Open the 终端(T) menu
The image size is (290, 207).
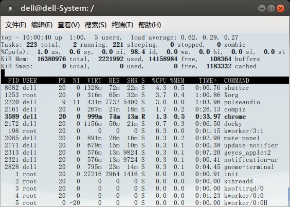pos(122,25)
